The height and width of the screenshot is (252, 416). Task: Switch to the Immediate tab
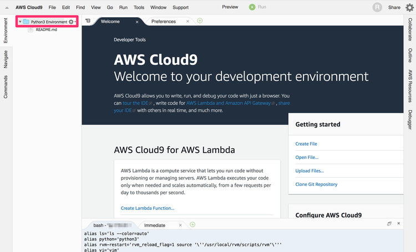coord(155,225)
